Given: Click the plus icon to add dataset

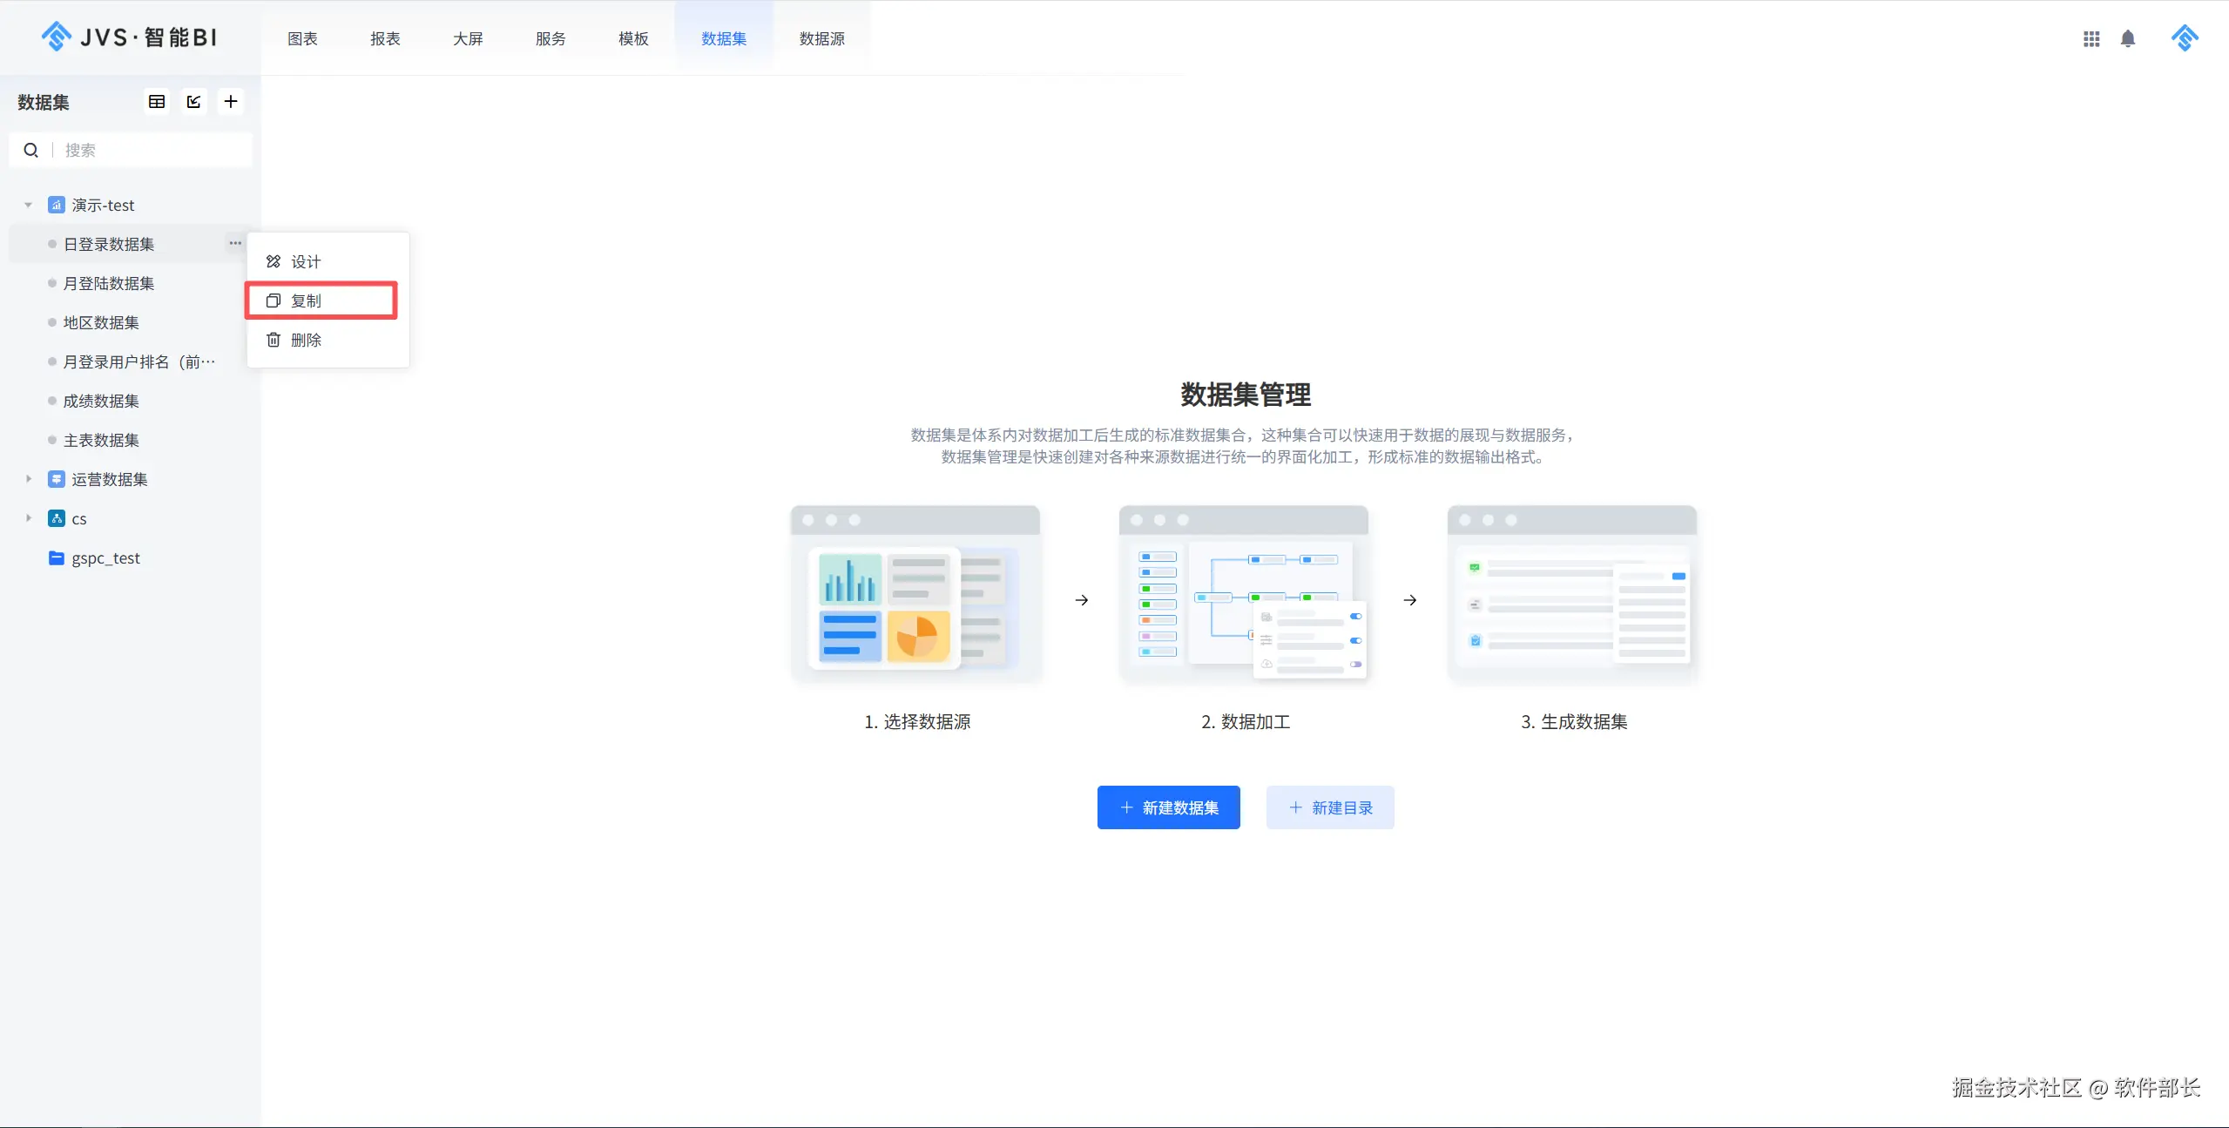Looking at the screenshot, I should pyautogui.click(x=231, y=102).
